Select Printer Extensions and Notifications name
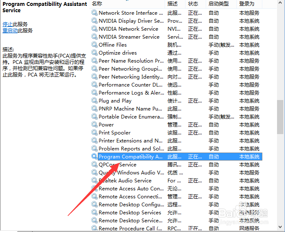 coord(131,141)
